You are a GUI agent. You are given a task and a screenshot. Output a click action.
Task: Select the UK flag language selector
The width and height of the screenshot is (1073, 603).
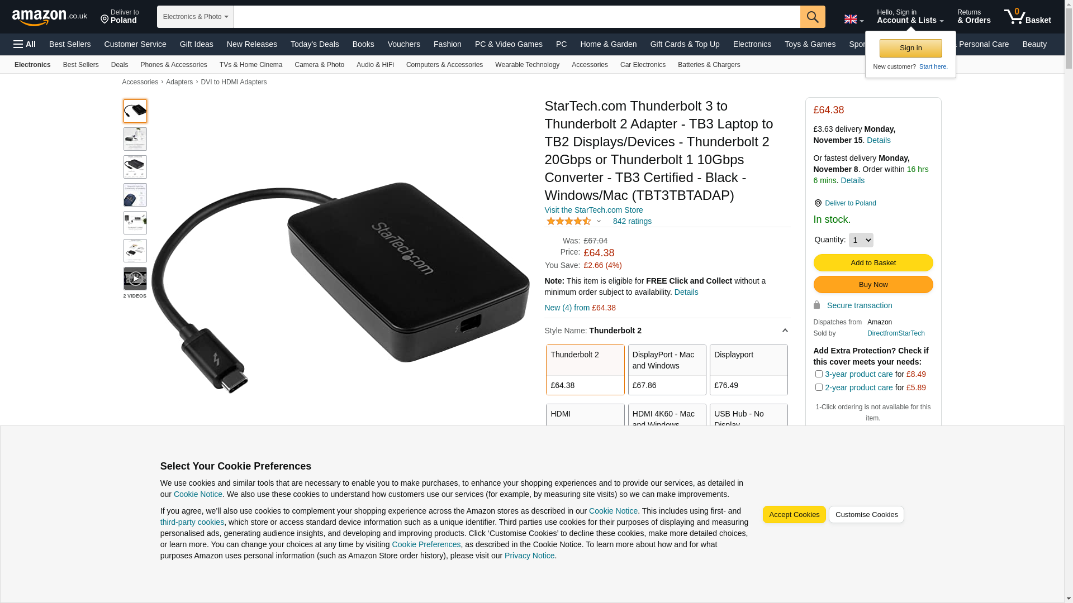click(853, 19)
